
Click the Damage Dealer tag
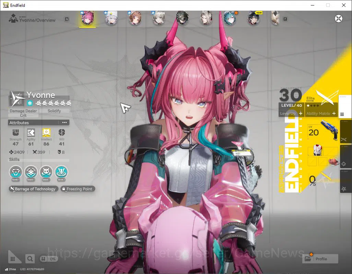coord(23,111)
